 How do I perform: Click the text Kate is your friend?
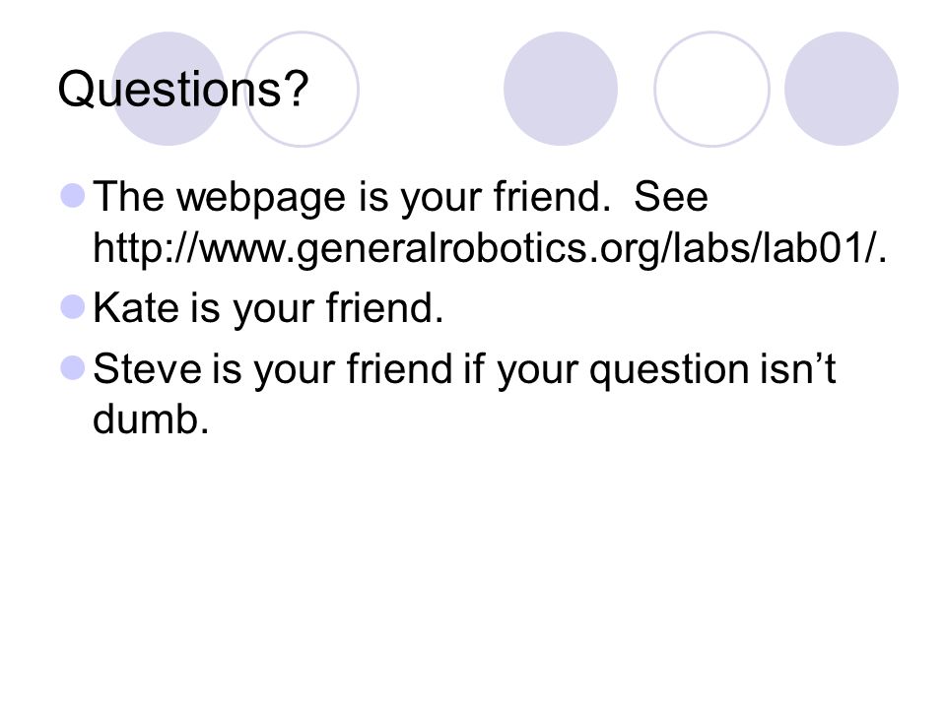tap(268, 308)
